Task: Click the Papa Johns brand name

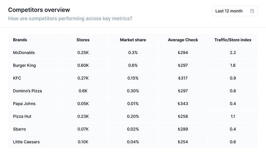Action: point(24,104)
